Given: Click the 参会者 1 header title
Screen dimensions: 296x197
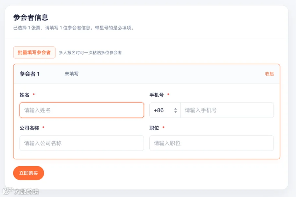Looking at the screenshot, I should 30,74.
